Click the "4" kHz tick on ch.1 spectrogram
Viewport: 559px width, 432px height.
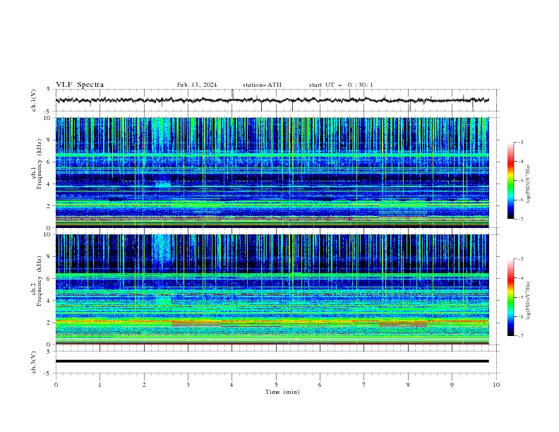50,184
